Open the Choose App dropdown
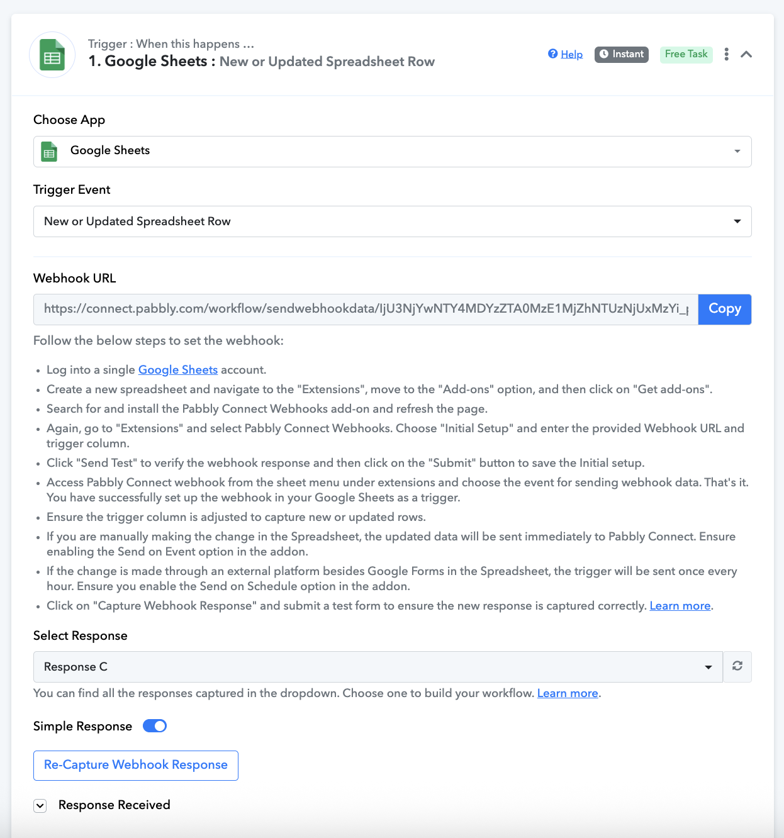This screenshot has height=838, width=784. [x=393, y=152]
